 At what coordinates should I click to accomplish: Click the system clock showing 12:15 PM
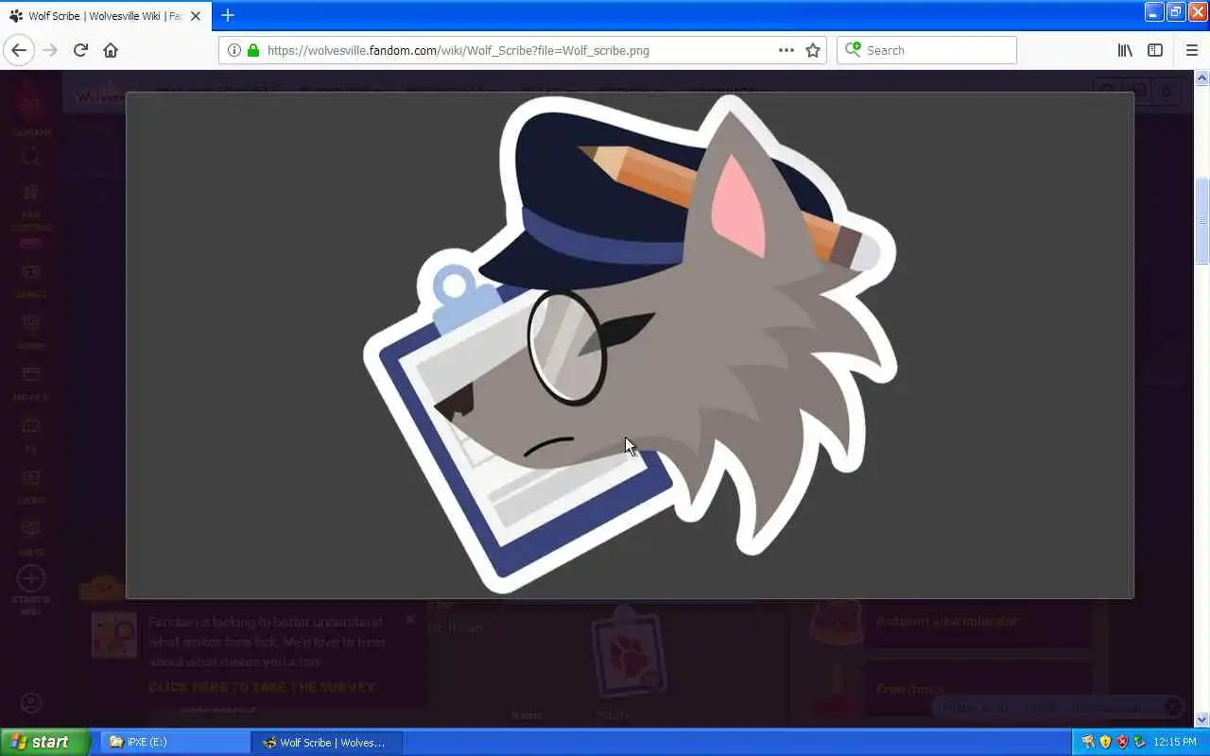1175,742
